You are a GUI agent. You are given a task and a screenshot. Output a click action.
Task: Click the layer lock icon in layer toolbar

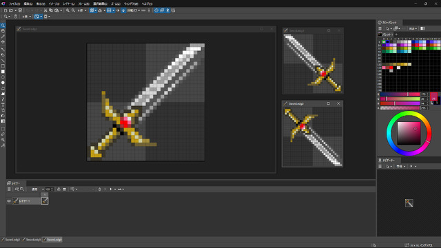pyautogui.click(x=59, y=189)
